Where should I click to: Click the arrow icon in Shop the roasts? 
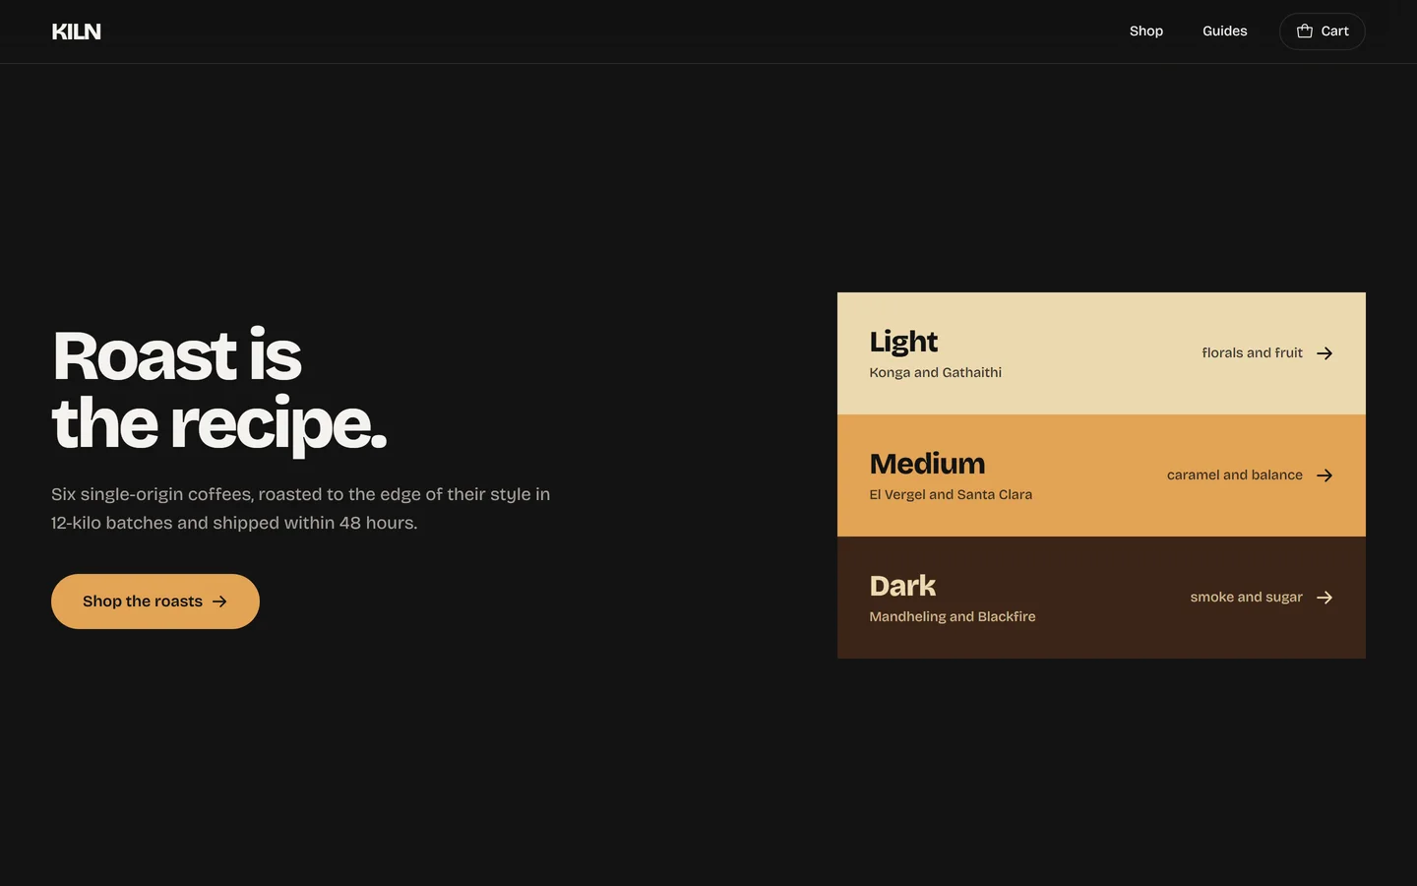[x=219, y=601]
